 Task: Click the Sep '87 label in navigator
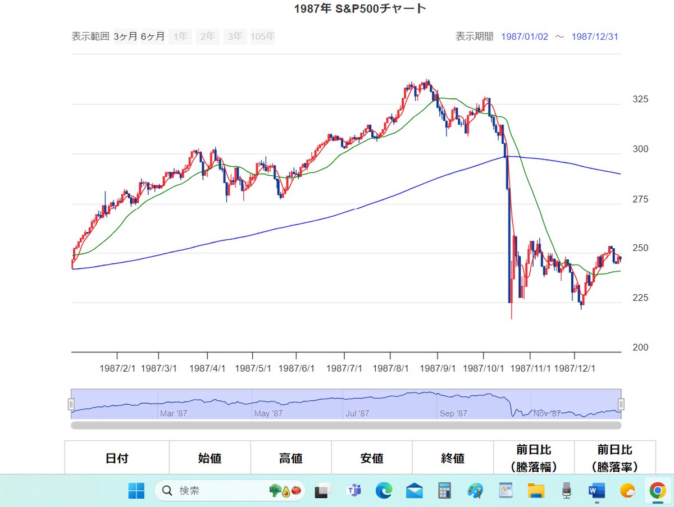coord(453,413)
